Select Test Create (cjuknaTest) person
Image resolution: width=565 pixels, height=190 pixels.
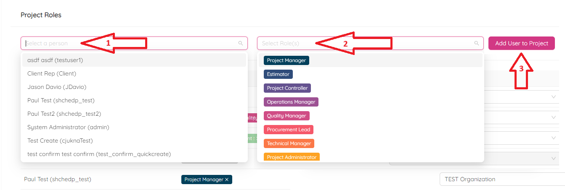(x=60, y=141)
